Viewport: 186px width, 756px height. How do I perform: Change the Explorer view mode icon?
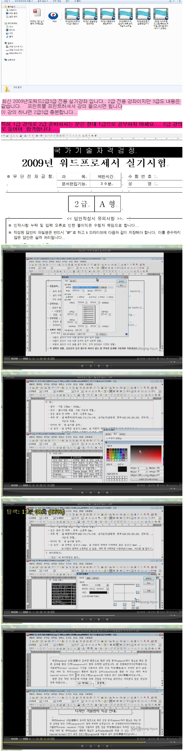point(171,1)
